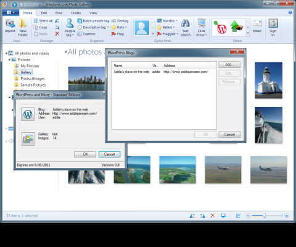Open the city skyline photo thumbnail
The height and width of the screenshot is (247, 296).
[x=86, y=78]
